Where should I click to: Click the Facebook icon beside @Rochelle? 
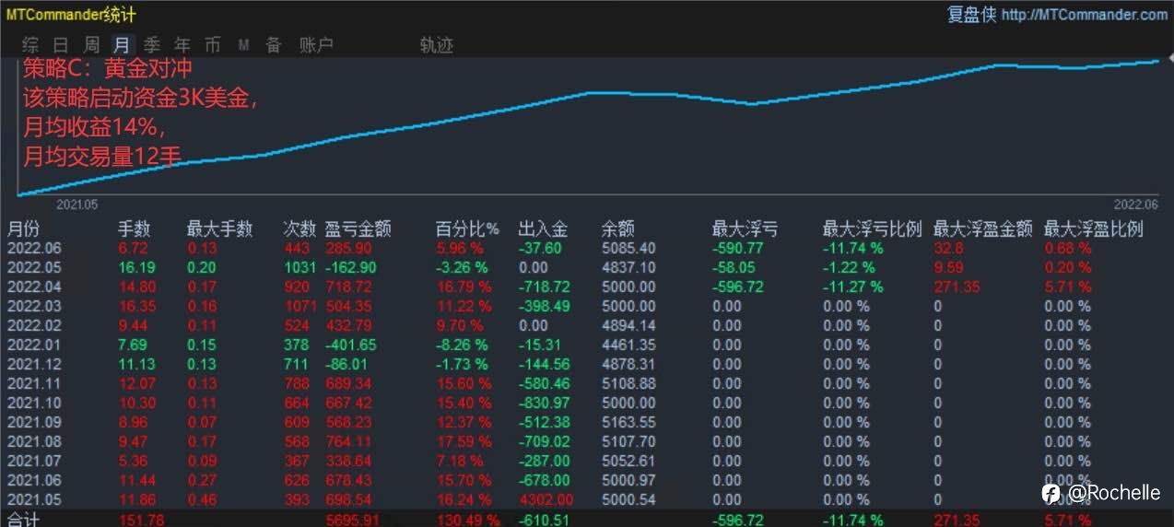tap(1051, 494)
